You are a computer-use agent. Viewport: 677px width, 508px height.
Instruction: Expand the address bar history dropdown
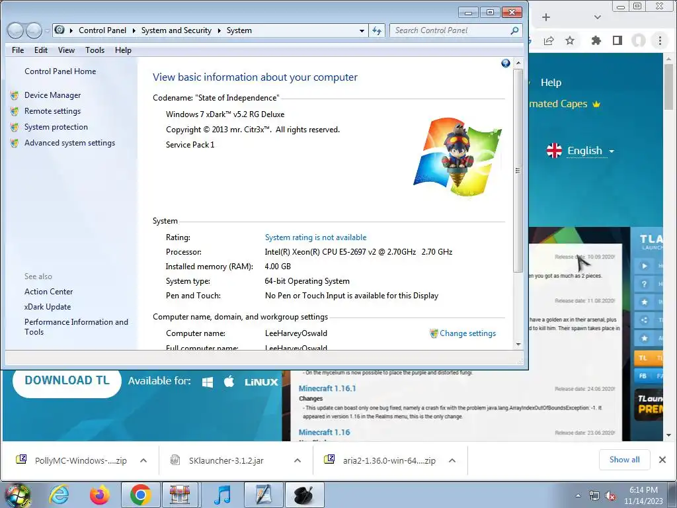362,30
